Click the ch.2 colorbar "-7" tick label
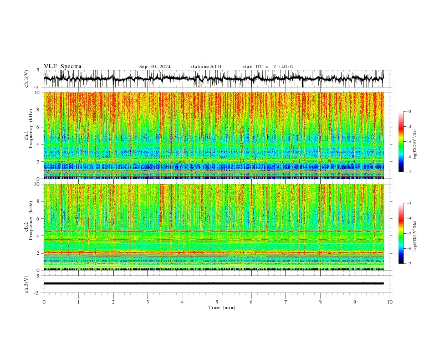This screenshot has width=439, height=339. coord(409,264)
